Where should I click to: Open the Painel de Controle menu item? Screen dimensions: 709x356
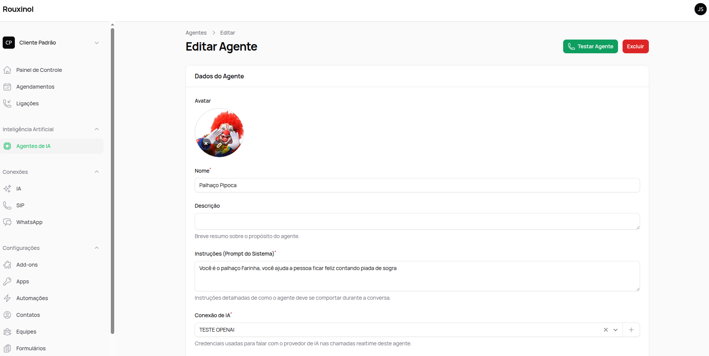coord(52,70)
